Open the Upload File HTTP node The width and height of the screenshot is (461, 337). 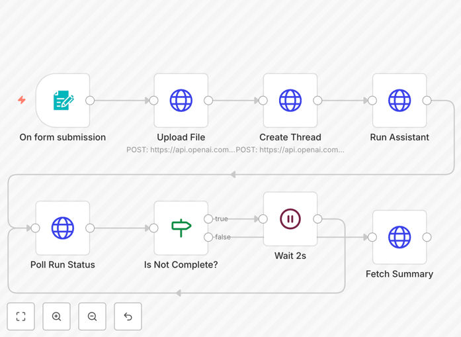click(x=181, y=101)
